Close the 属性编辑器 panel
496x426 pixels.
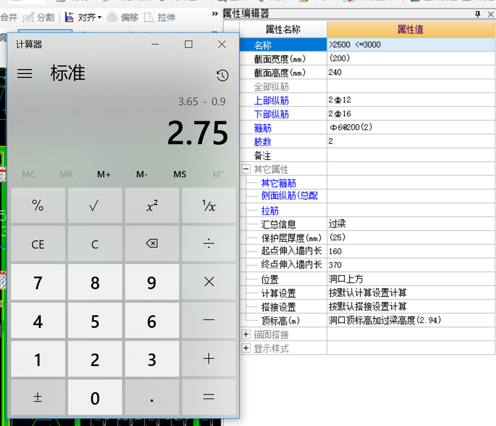click(491, 14)
